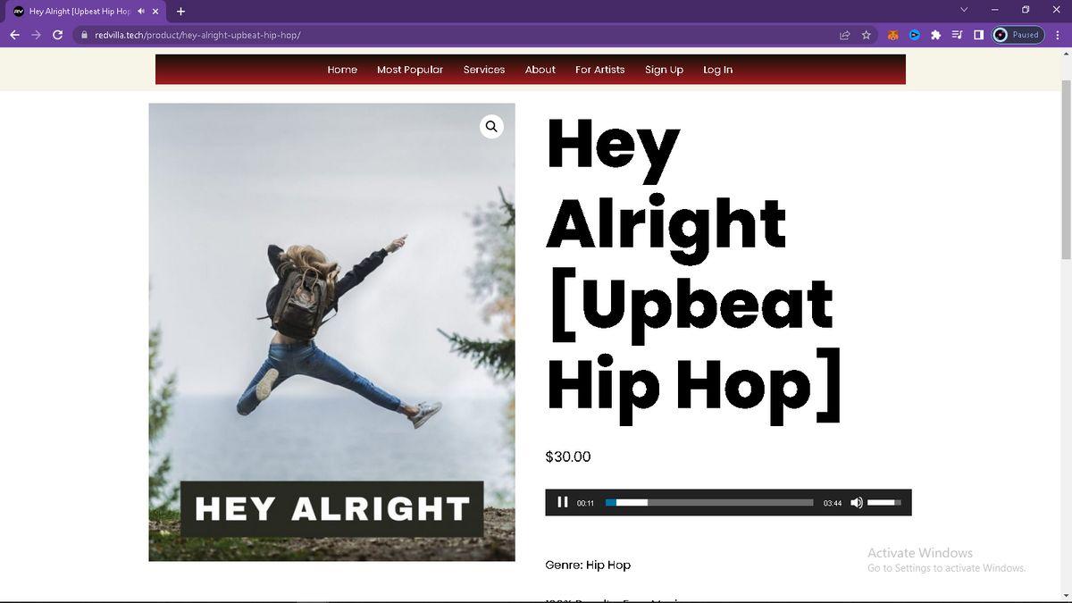Open Chrome three-dot menu
The height and width of the screenshot is (603, 1072).
pos(1058,35)
